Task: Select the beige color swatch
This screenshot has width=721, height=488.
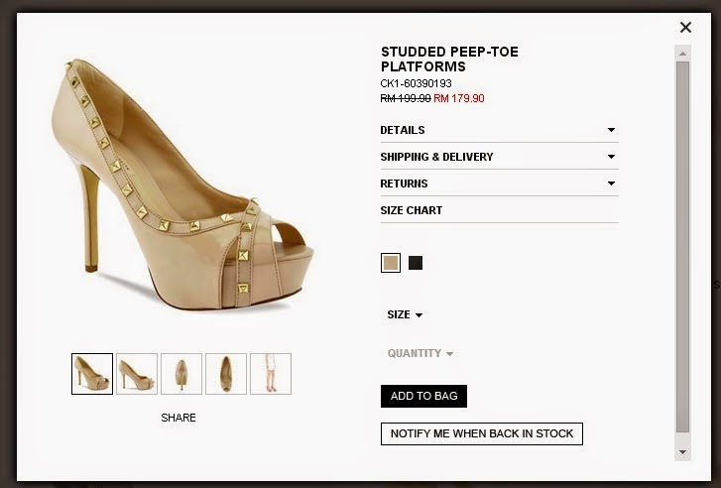Action: (391, 263)
